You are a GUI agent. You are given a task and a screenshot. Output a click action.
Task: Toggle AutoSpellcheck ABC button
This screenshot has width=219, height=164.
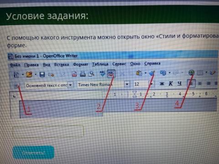pos(111,73)
